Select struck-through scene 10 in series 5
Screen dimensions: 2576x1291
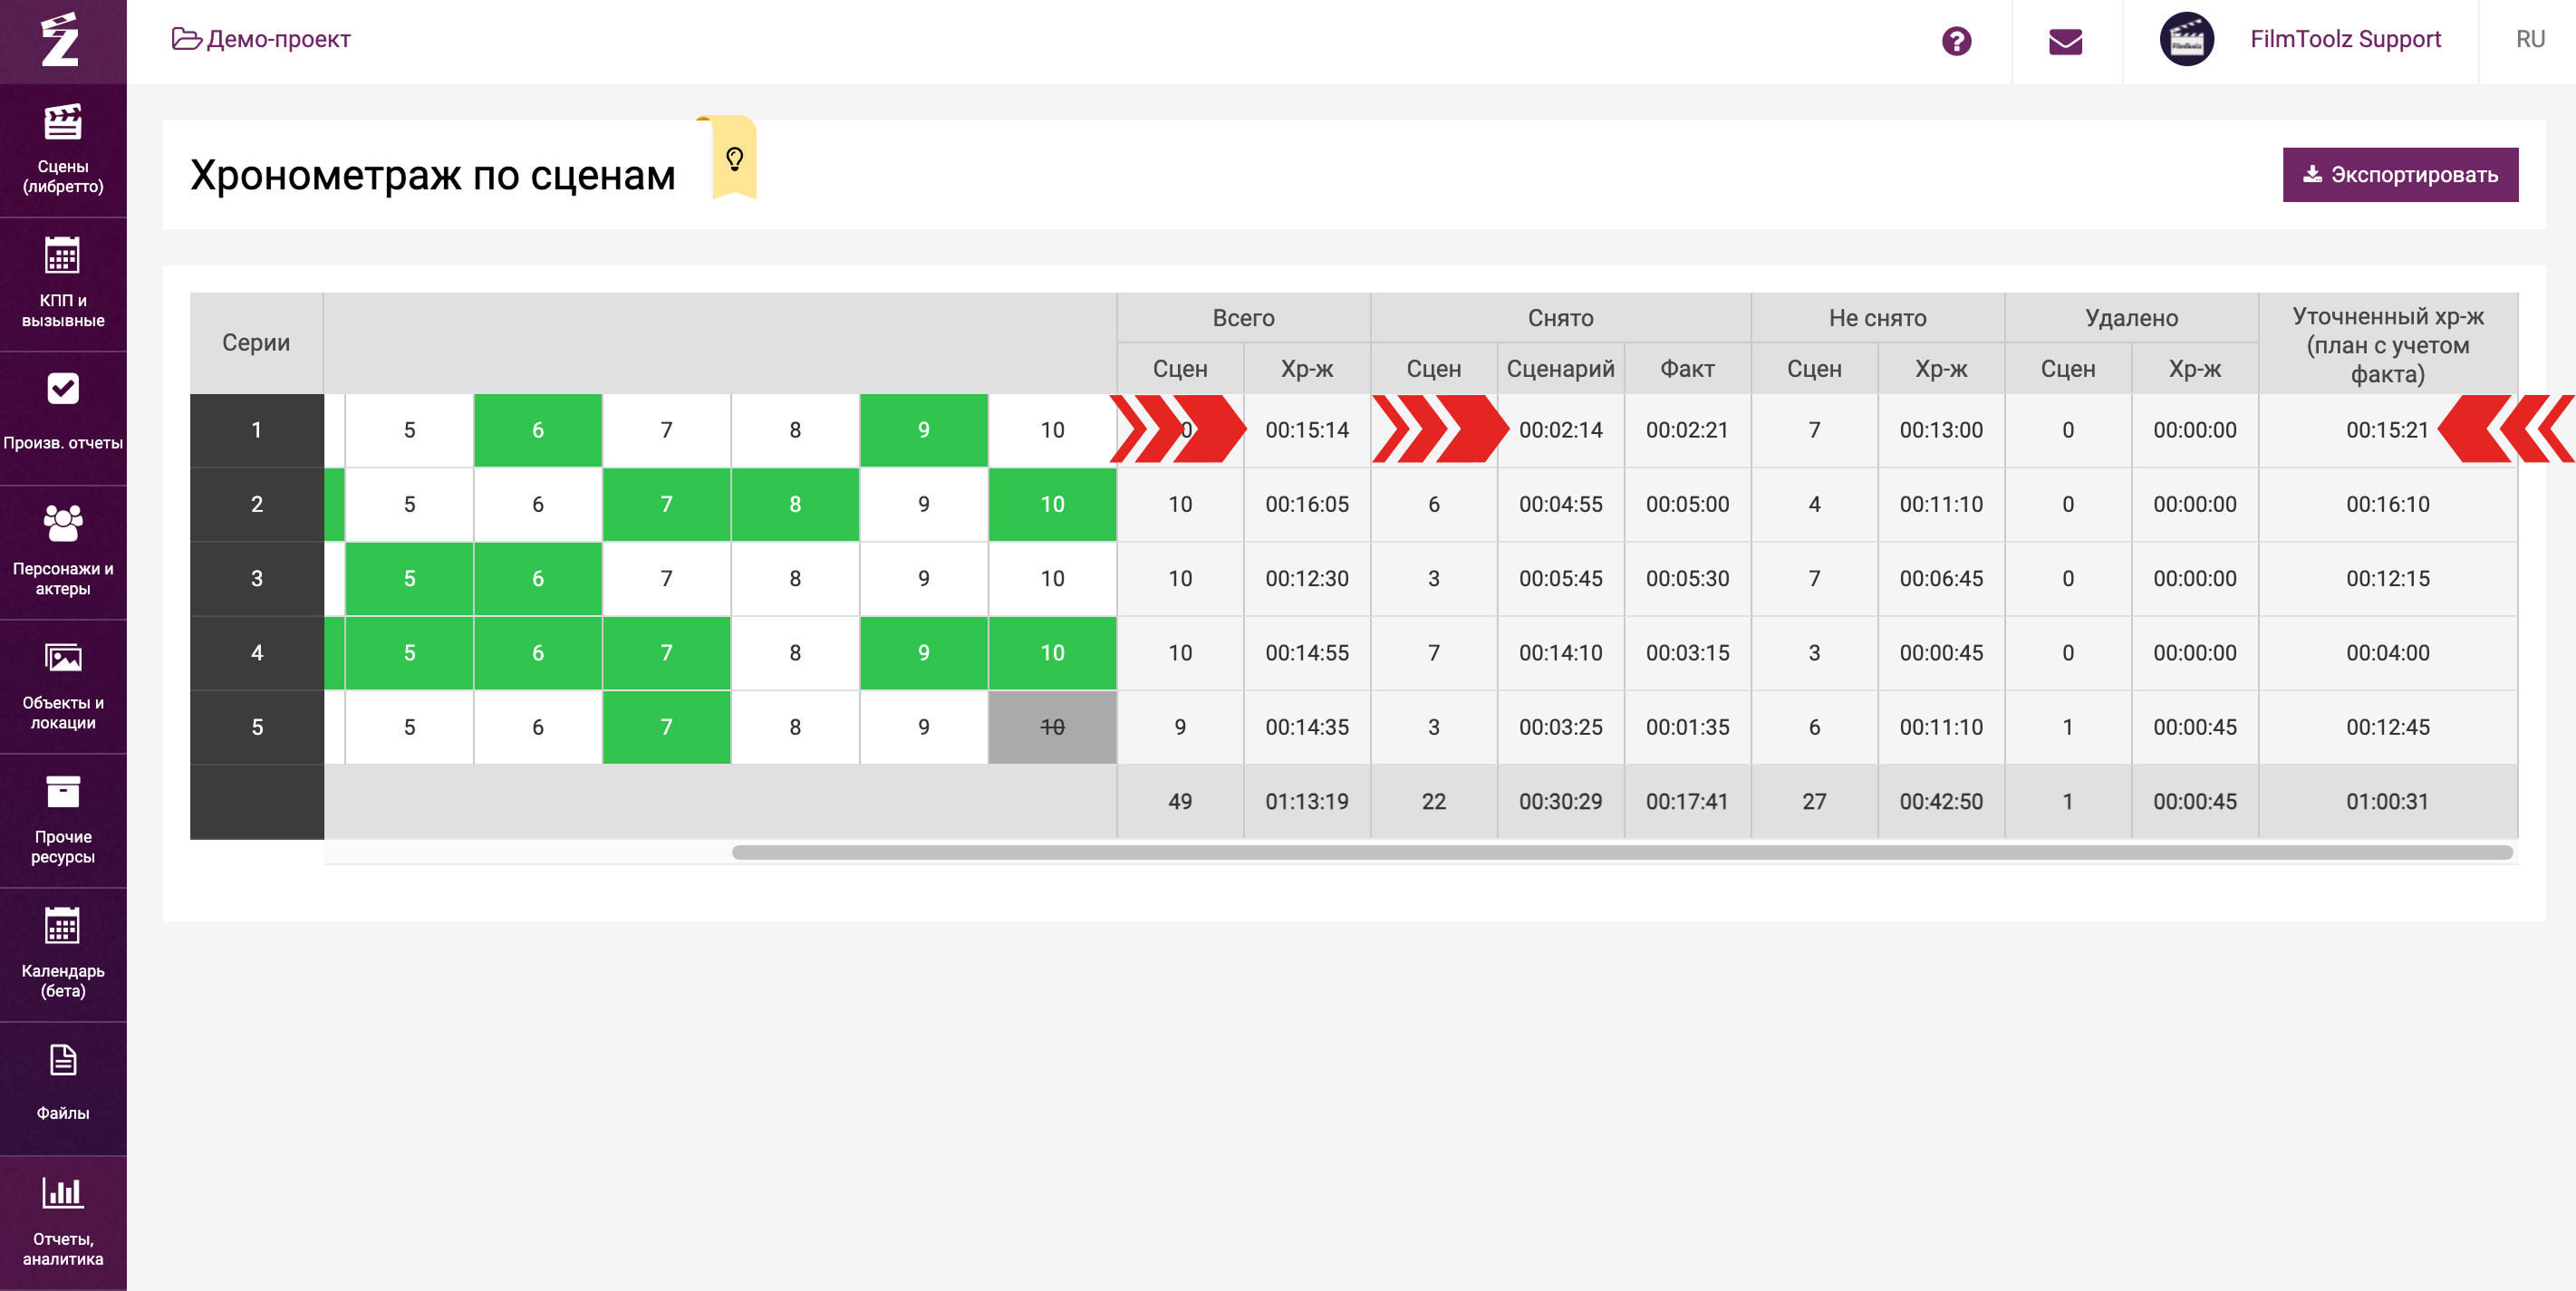coord(1052,727)
